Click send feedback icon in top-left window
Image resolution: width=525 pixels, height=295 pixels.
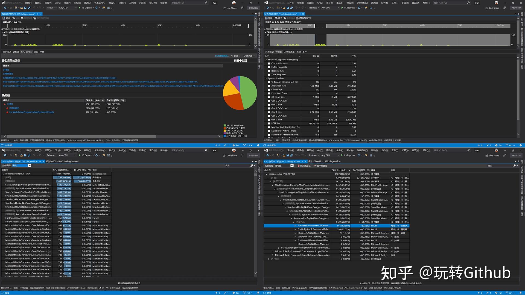coord(242,8)
